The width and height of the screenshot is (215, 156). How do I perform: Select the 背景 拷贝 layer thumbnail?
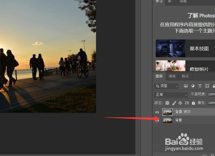click(167, 112)
